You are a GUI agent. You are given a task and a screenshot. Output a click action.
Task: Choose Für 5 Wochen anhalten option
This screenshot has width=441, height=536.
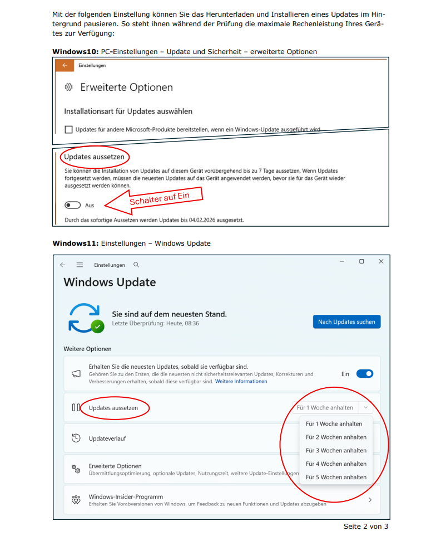[336, 477]
